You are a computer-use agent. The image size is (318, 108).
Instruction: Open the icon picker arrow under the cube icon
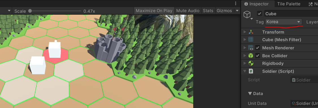252,19
